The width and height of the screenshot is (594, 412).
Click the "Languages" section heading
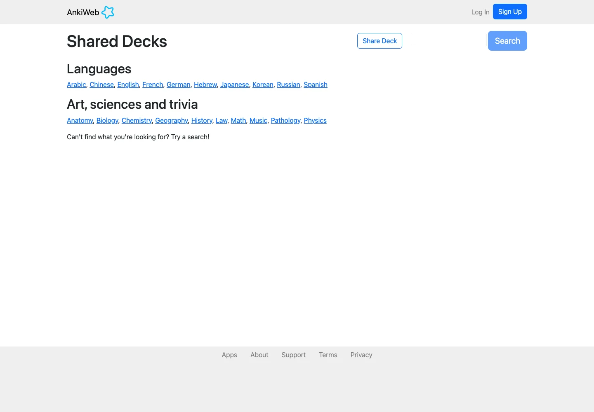[x=99, y=69]
